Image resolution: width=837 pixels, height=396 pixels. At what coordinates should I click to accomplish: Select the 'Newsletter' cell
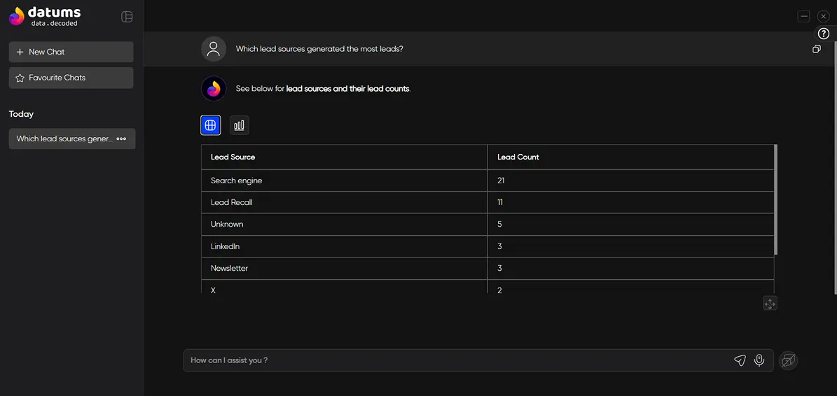tap(345, 268)
